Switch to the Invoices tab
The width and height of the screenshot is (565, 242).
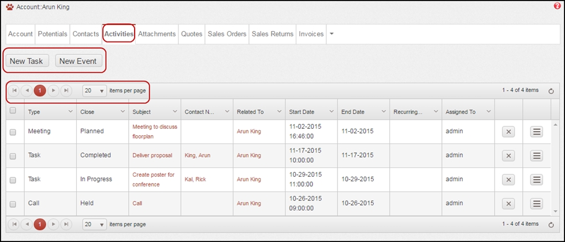coord(311,34)
